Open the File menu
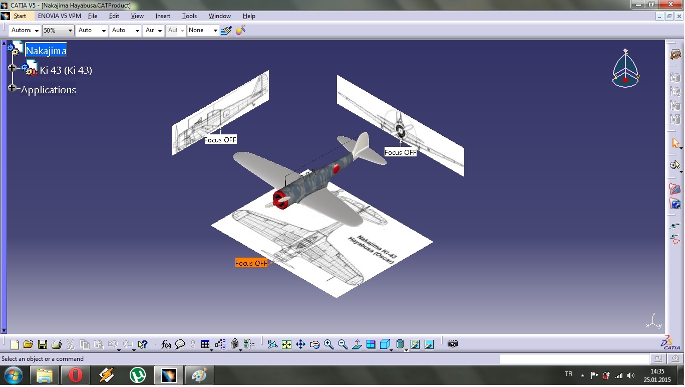The height and width of the screenshot is (387, 685). (x=93, y=16)
